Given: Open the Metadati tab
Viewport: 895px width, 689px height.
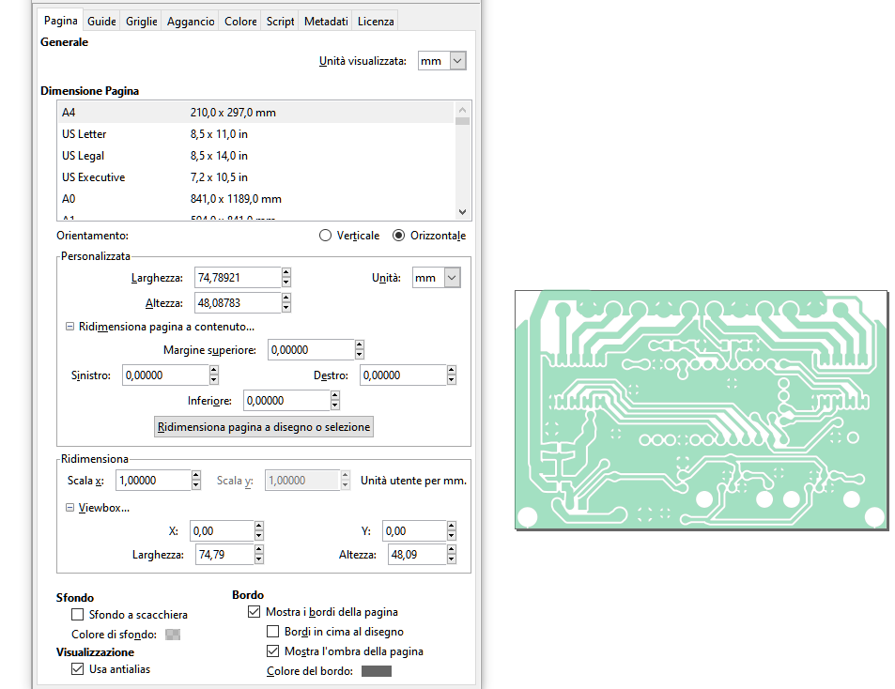Looking at the screenshot, I should pos(326,21).
